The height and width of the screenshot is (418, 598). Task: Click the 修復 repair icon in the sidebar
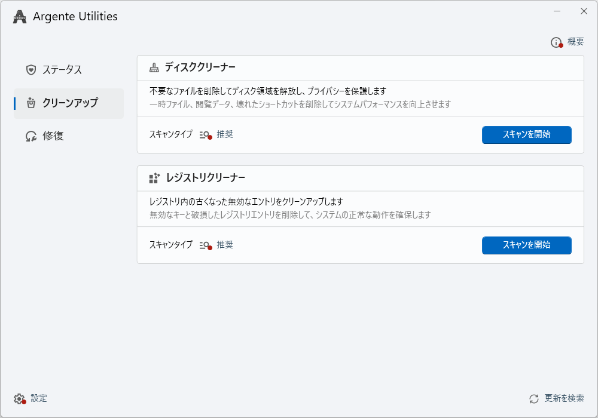tap(31, 136)
